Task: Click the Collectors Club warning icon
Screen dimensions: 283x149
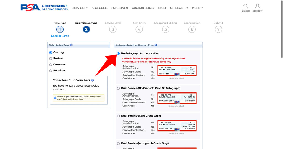Action: click(x=55, y=98)
